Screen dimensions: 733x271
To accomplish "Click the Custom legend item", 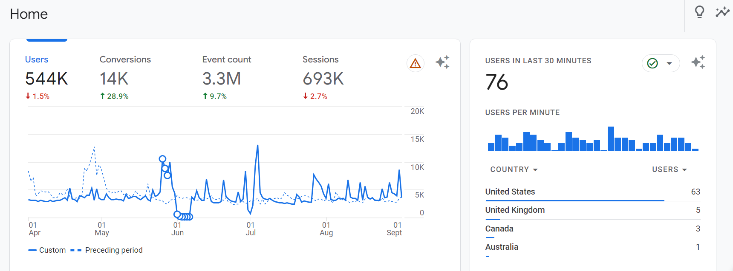I will click(52, 250).
